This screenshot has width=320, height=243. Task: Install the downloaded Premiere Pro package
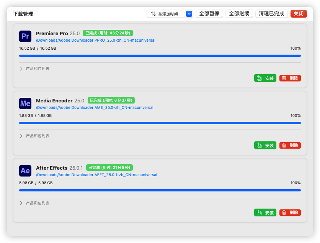(265, 78)
